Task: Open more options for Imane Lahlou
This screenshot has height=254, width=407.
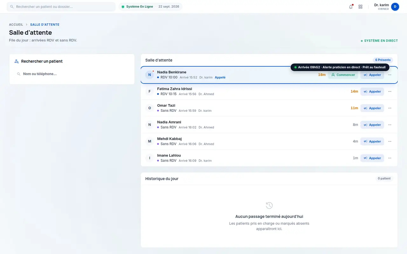Action: point(390,158)
